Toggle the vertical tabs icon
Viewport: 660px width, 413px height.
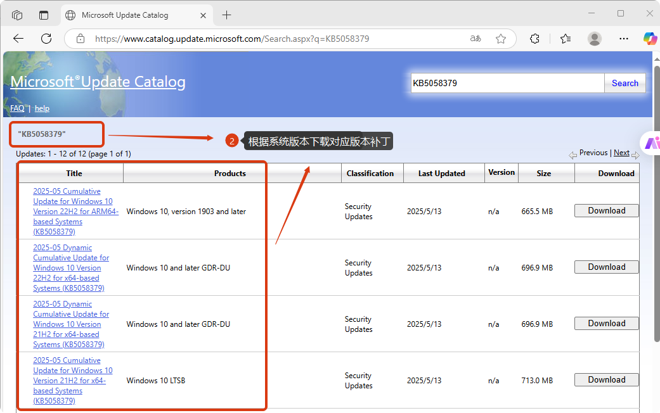click(44, 15)
